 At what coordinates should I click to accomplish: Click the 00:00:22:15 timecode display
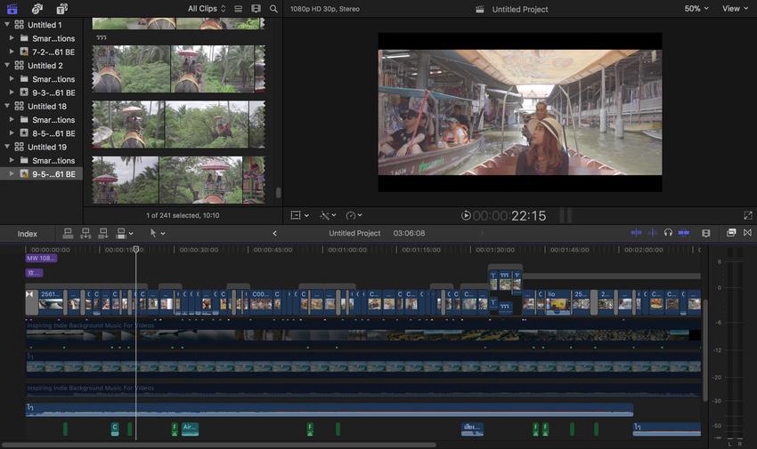[509, 215]
